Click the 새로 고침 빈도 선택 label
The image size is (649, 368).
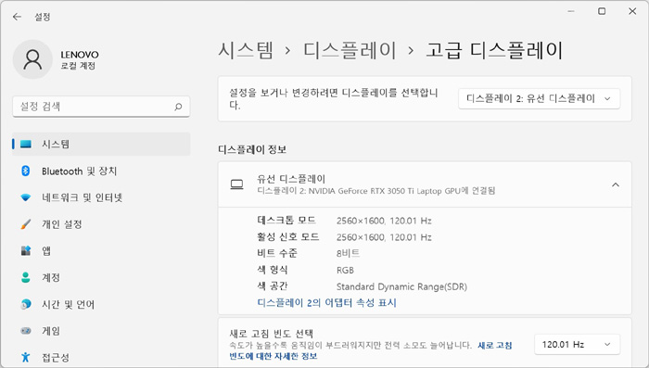[x=272, y=333]
